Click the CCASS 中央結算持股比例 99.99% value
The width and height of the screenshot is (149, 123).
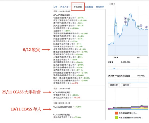click(141, 76)
